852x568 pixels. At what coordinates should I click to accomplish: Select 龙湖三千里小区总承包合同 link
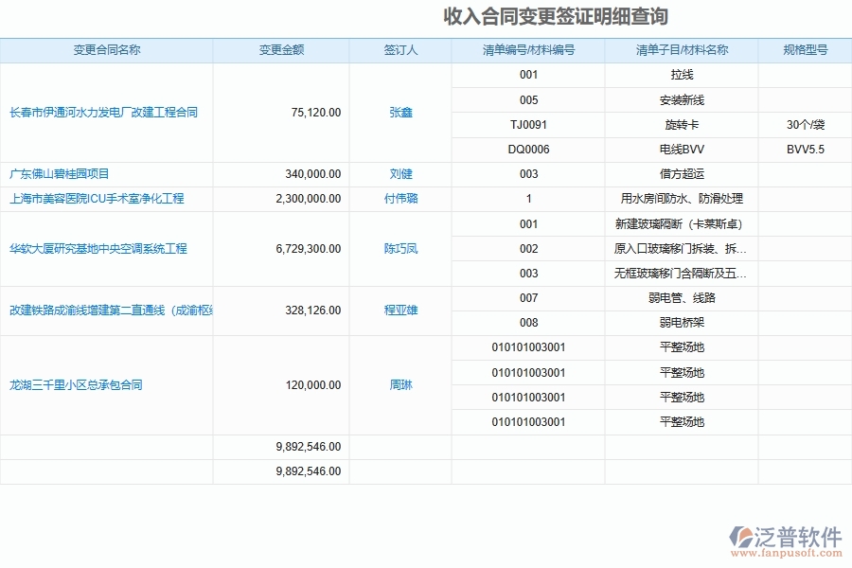click(76, 384)
